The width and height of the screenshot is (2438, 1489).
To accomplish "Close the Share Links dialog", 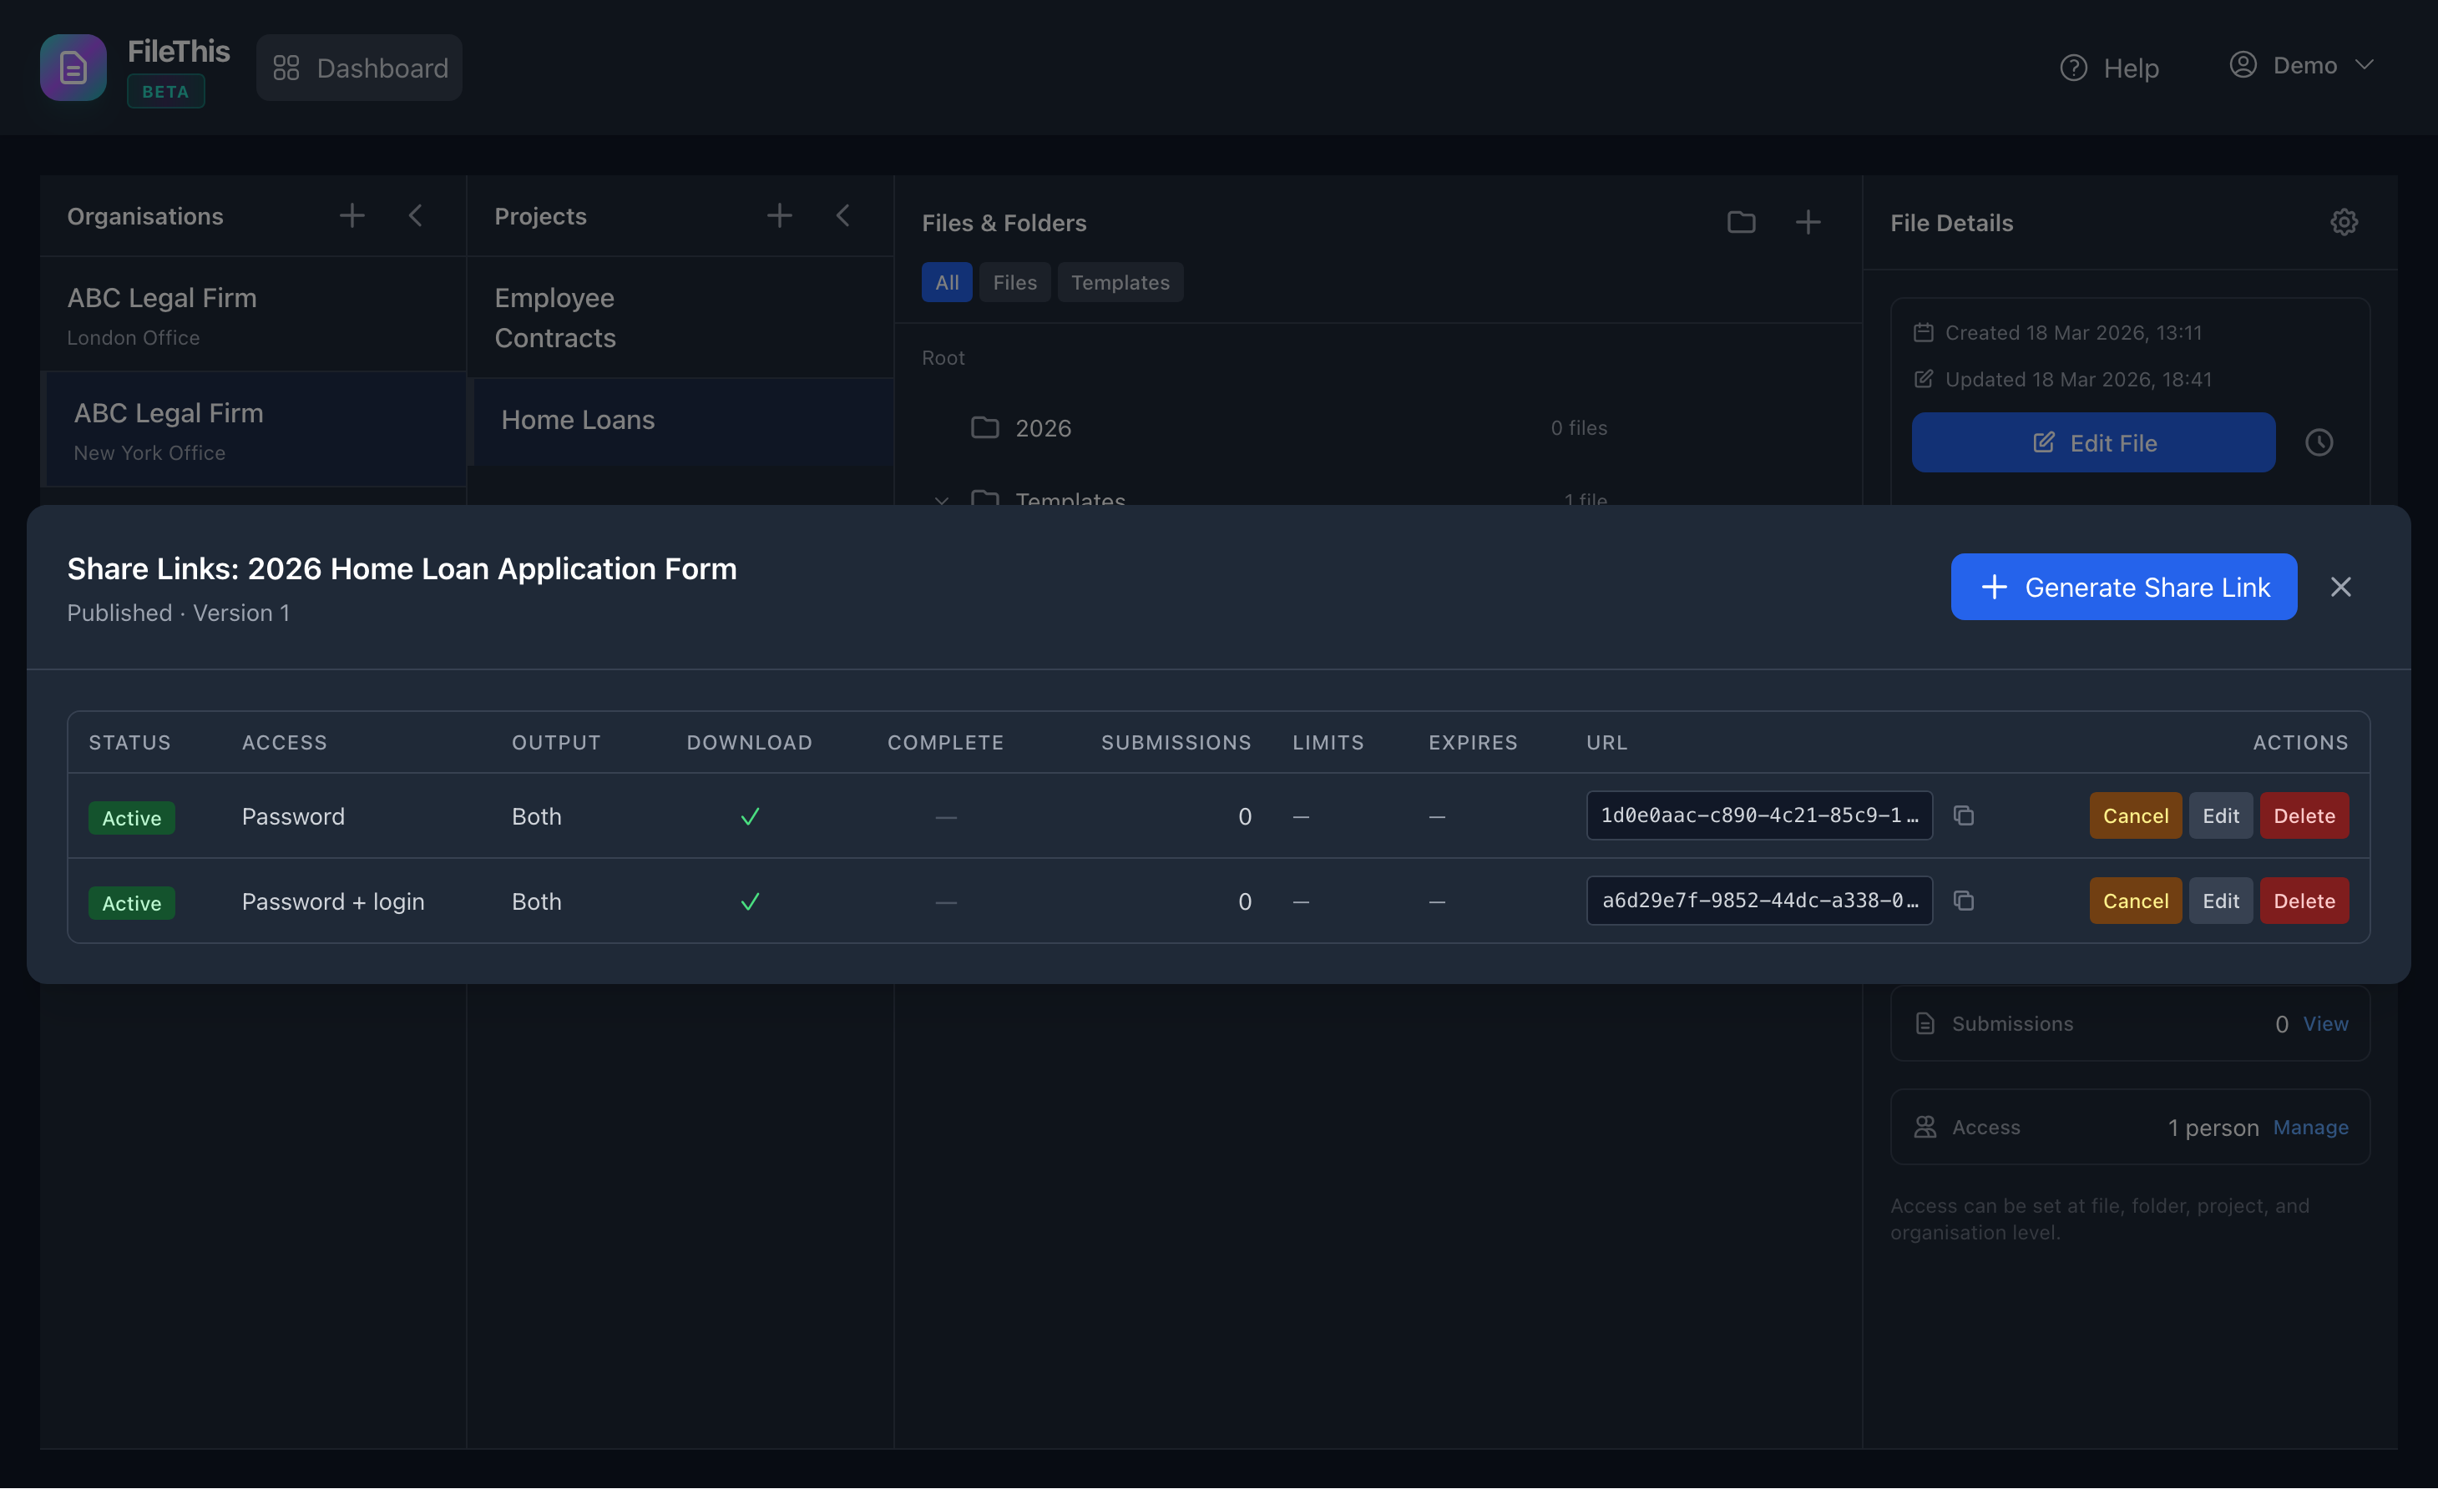I will pos(2341,587).
